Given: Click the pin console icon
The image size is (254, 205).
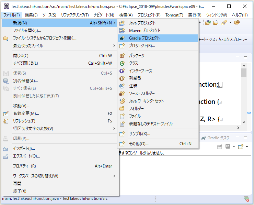Looking at the screenshot, I should tap(220, 147).
